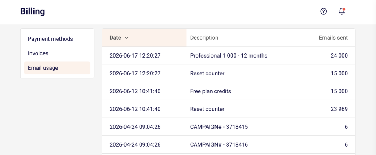
Task: Open the notifications bell icon
Action: [x=342, y=11]
